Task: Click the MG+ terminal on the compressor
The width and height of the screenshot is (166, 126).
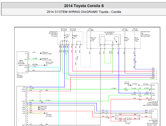Action: [153, 93]
